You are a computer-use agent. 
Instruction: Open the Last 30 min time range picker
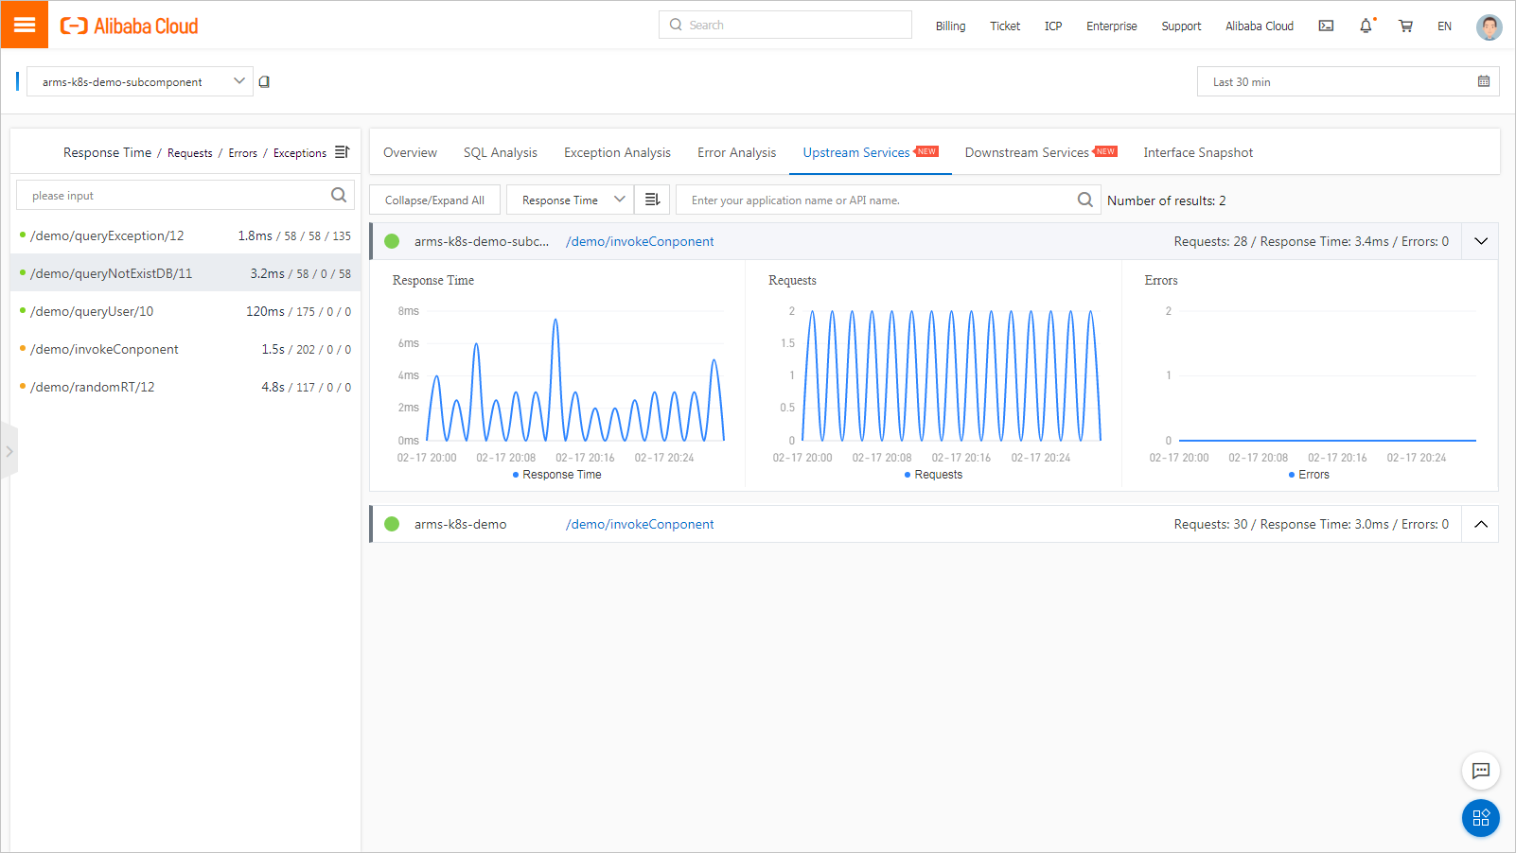click(x=1349, y=81)
